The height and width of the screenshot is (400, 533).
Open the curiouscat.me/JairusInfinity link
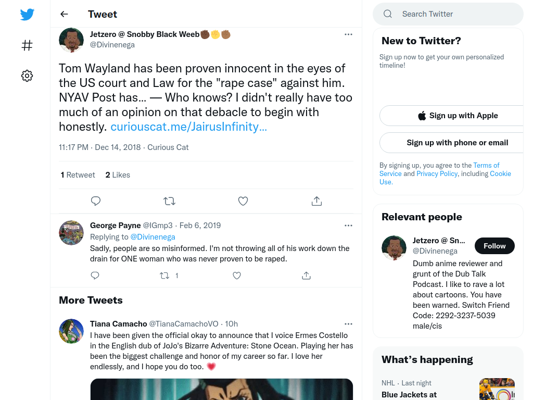[188, 127]
